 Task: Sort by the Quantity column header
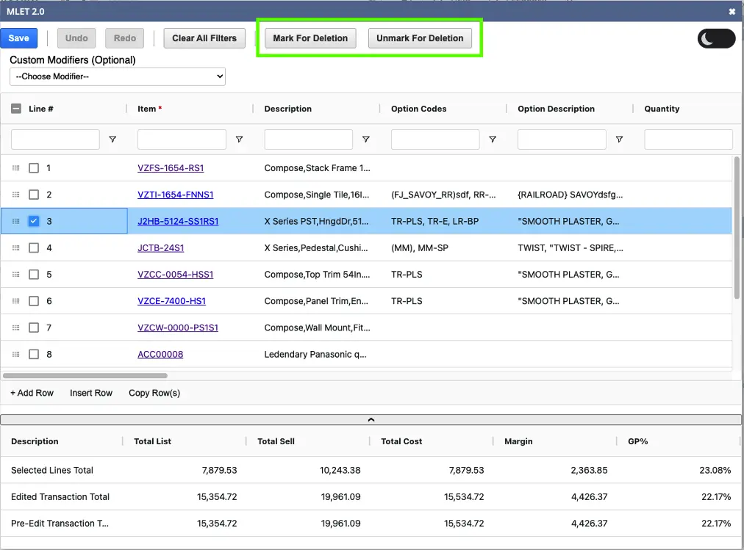click(x=662, y=109)
